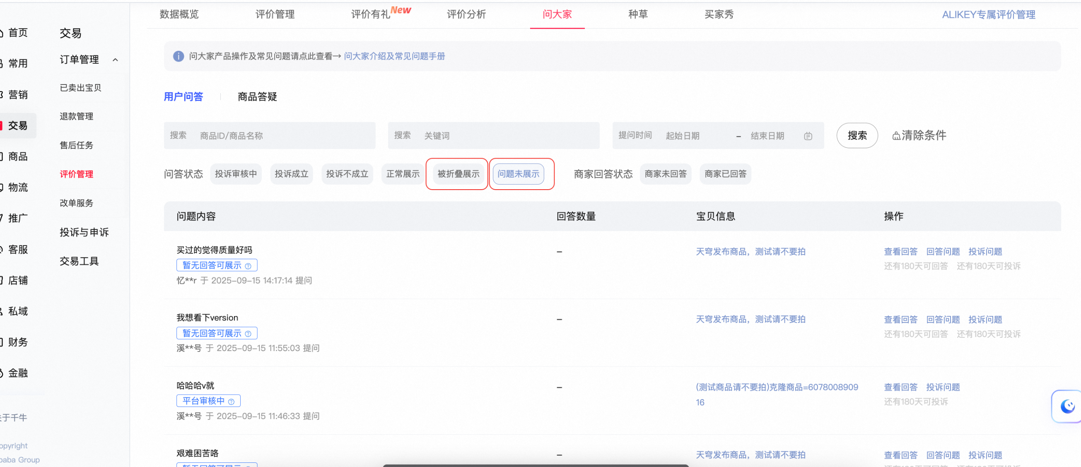This screenshot has height=467, width=1081.
Task: Toggle the 商家已回答 filter chip
Action: coord(726,174)
